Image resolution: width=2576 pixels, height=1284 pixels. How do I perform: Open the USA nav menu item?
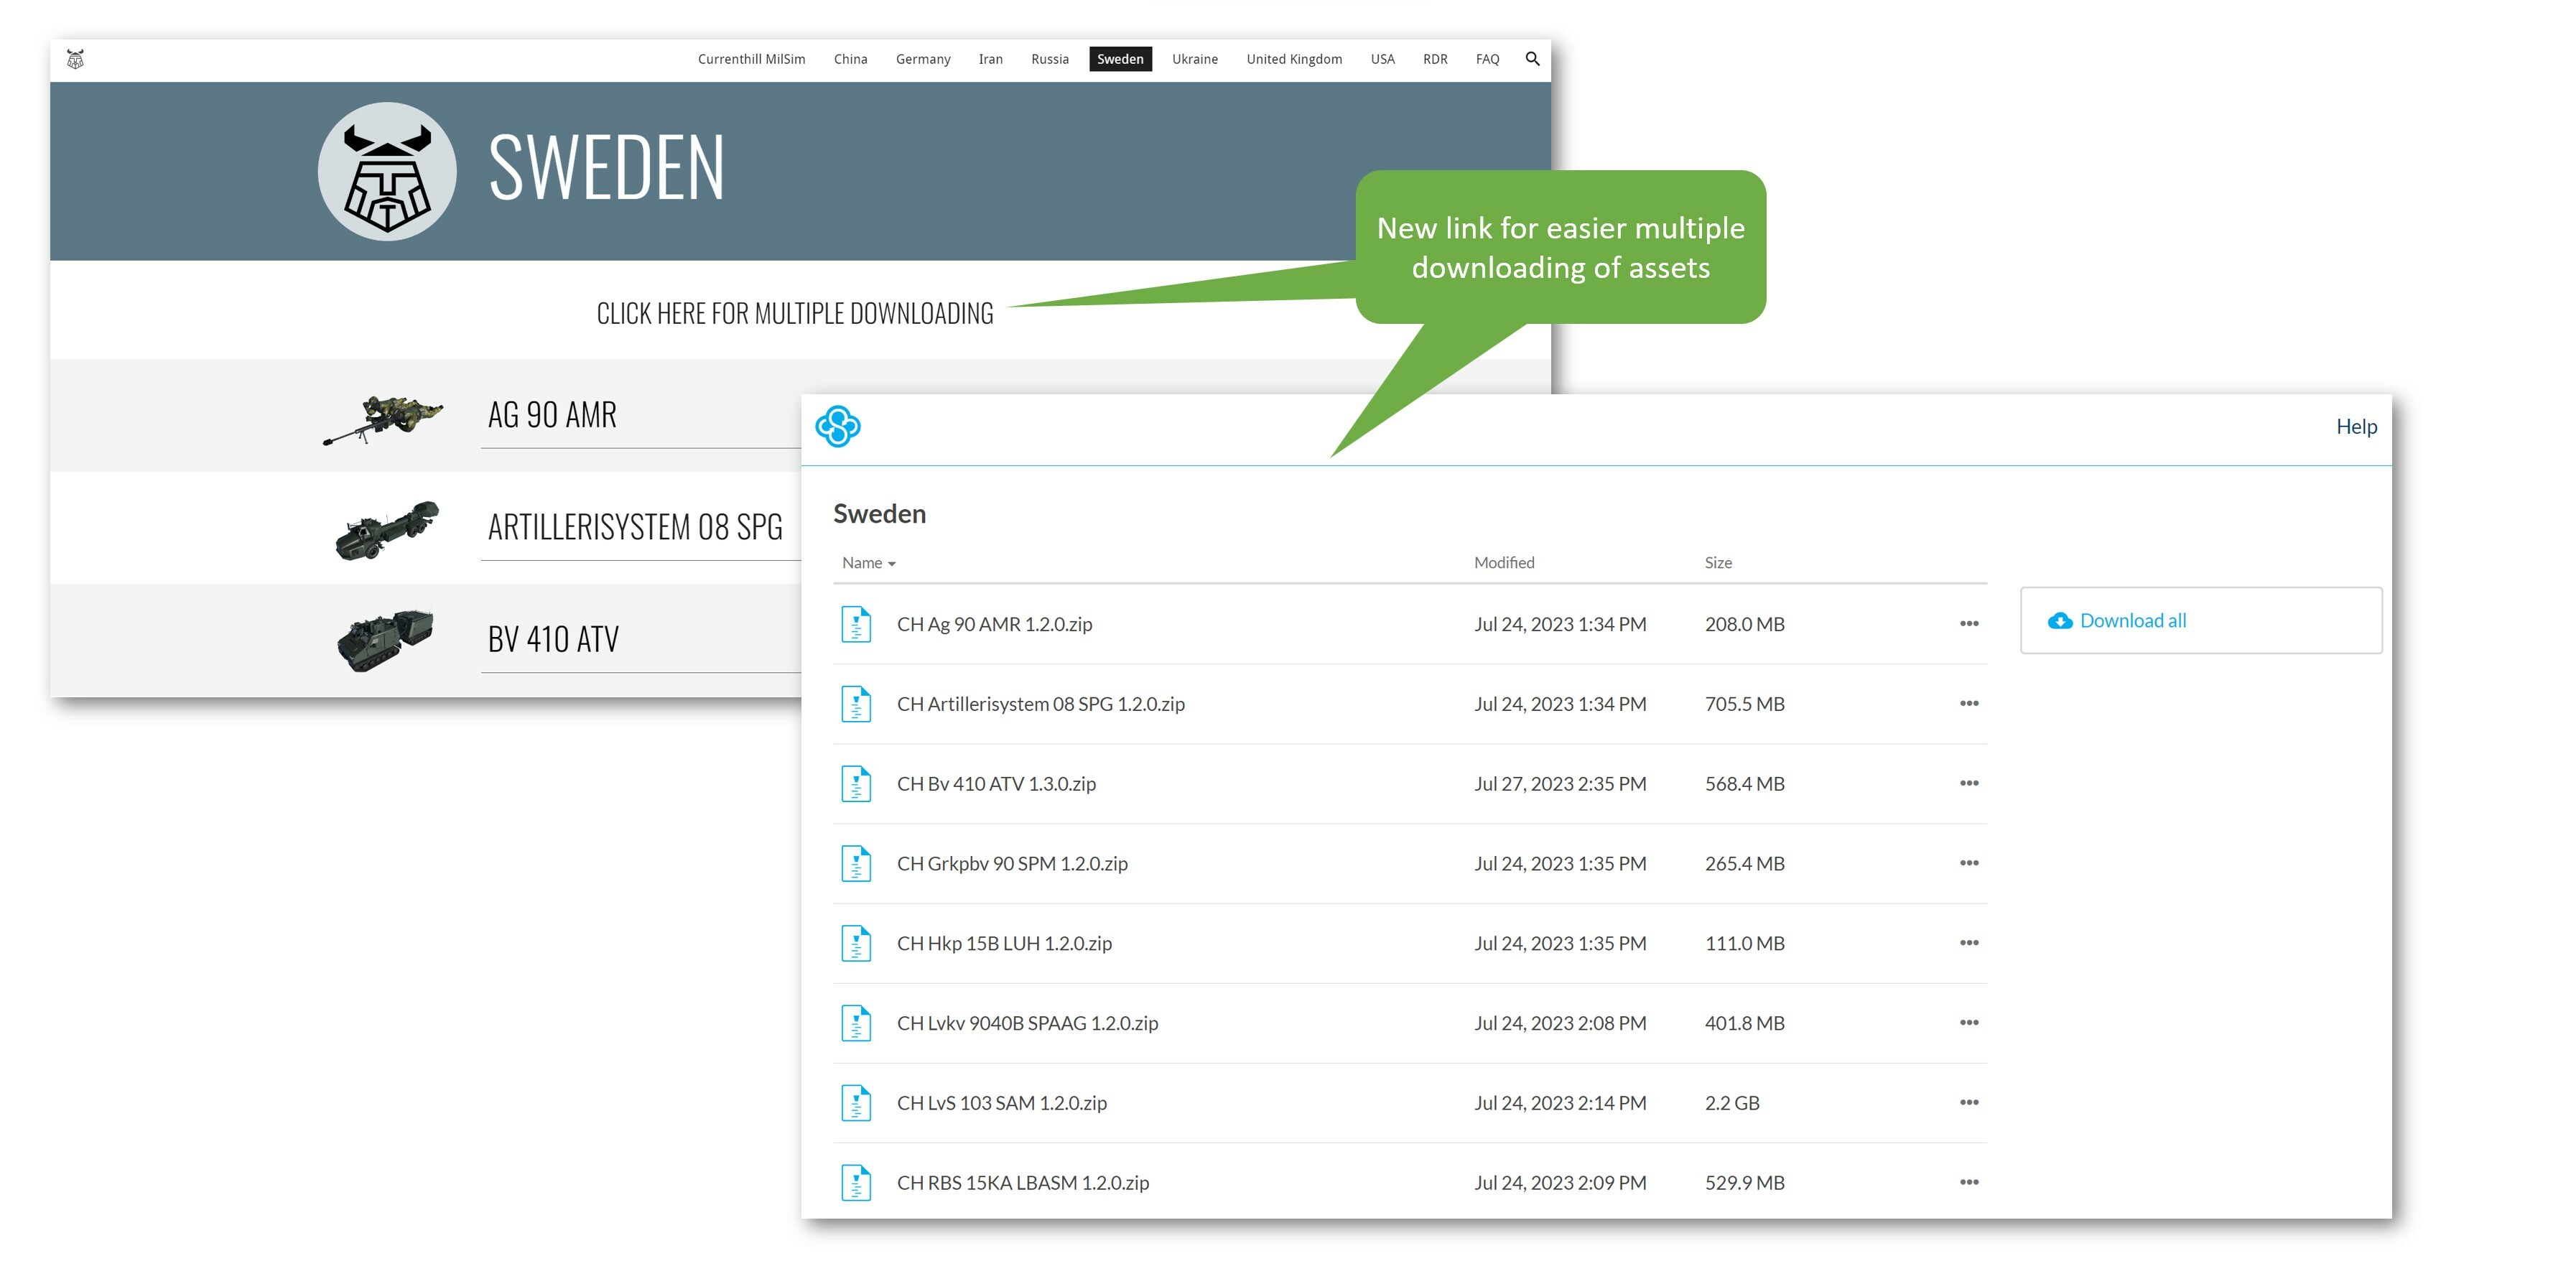(1382, 59)
